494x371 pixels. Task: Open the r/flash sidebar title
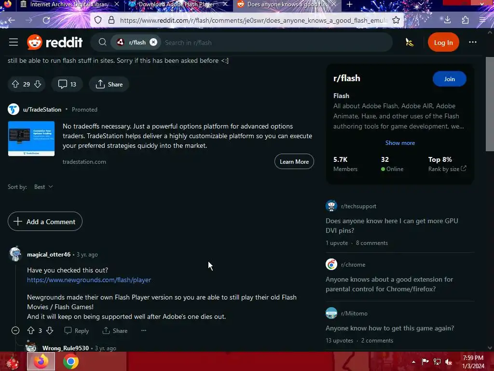(346, 78)
